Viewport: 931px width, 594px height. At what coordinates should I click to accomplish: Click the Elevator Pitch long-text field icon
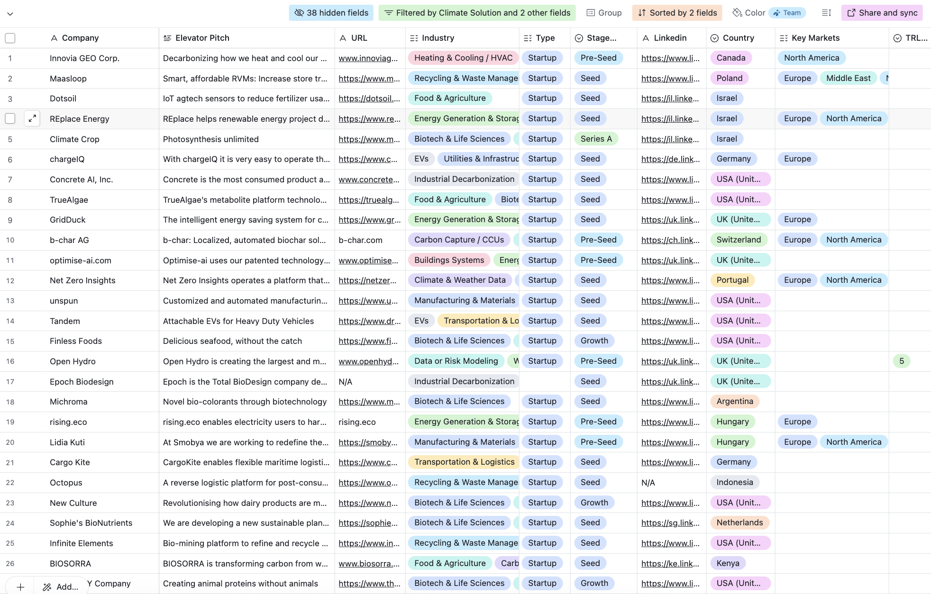pos(167,38)
